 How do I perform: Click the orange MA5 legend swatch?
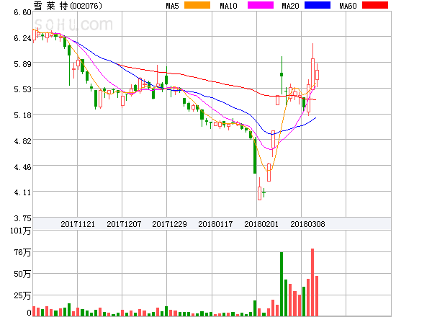point(197,5)
